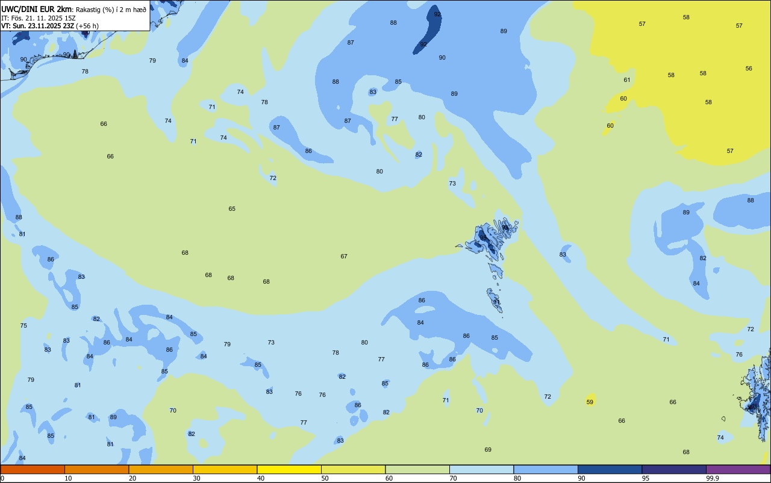
Task: Click the legend tick label '99.9'
Action: (713, 478)
